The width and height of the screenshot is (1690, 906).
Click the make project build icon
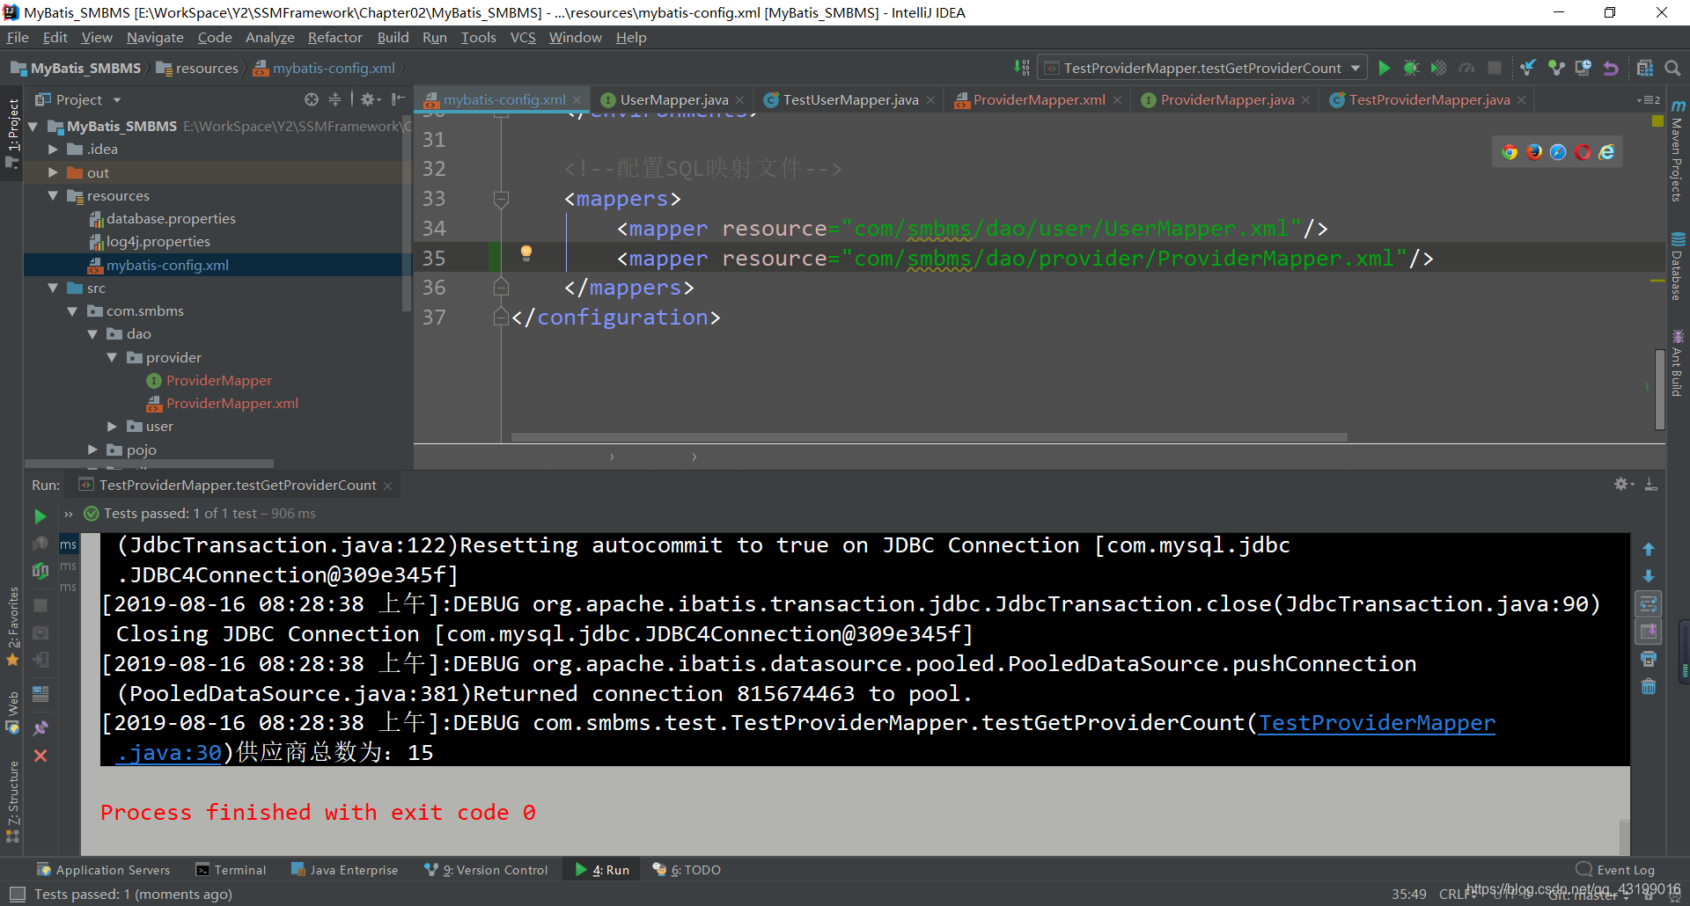1021,68
